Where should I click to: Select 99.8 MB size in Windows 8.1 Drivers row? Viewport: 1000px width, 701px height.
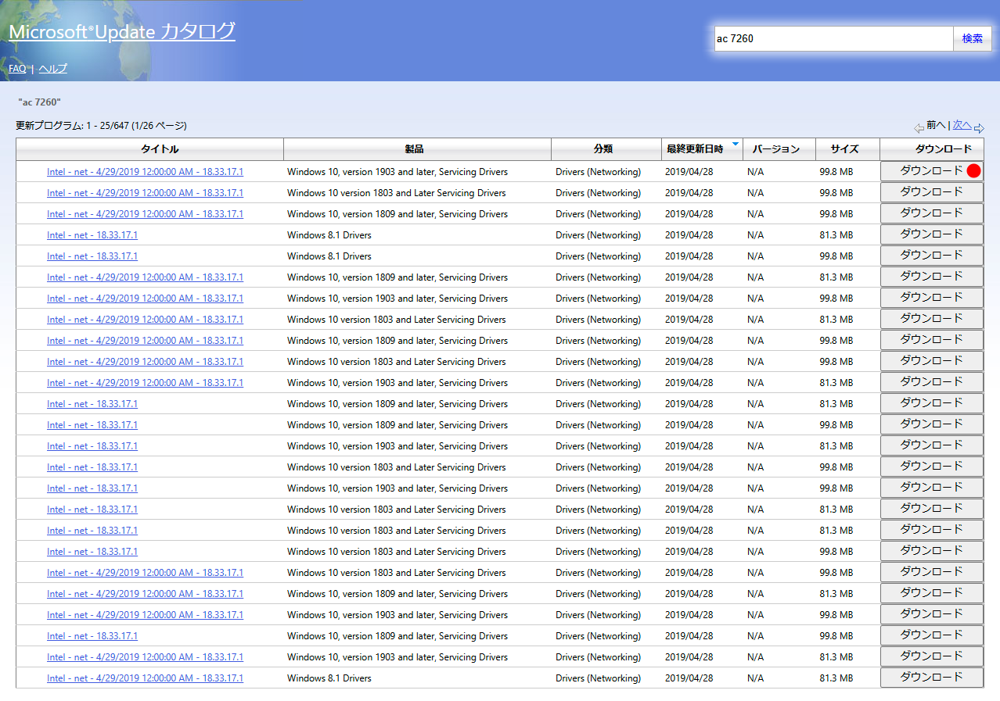tap(836, 256)
